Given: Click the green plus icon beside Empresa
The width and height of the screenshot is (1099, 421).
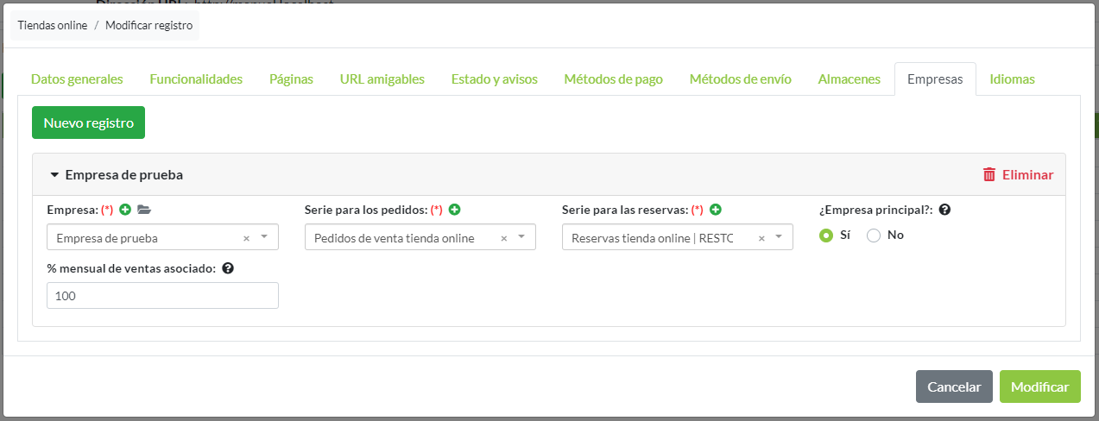Looking at the screenshot, I should pos(125,210).
